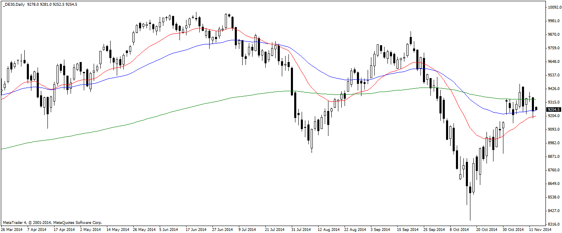The width and height of the screenshot is (562, 233).
Task: Click the 9 Jul 2014 date label
Action: click(x=248, y=229)
